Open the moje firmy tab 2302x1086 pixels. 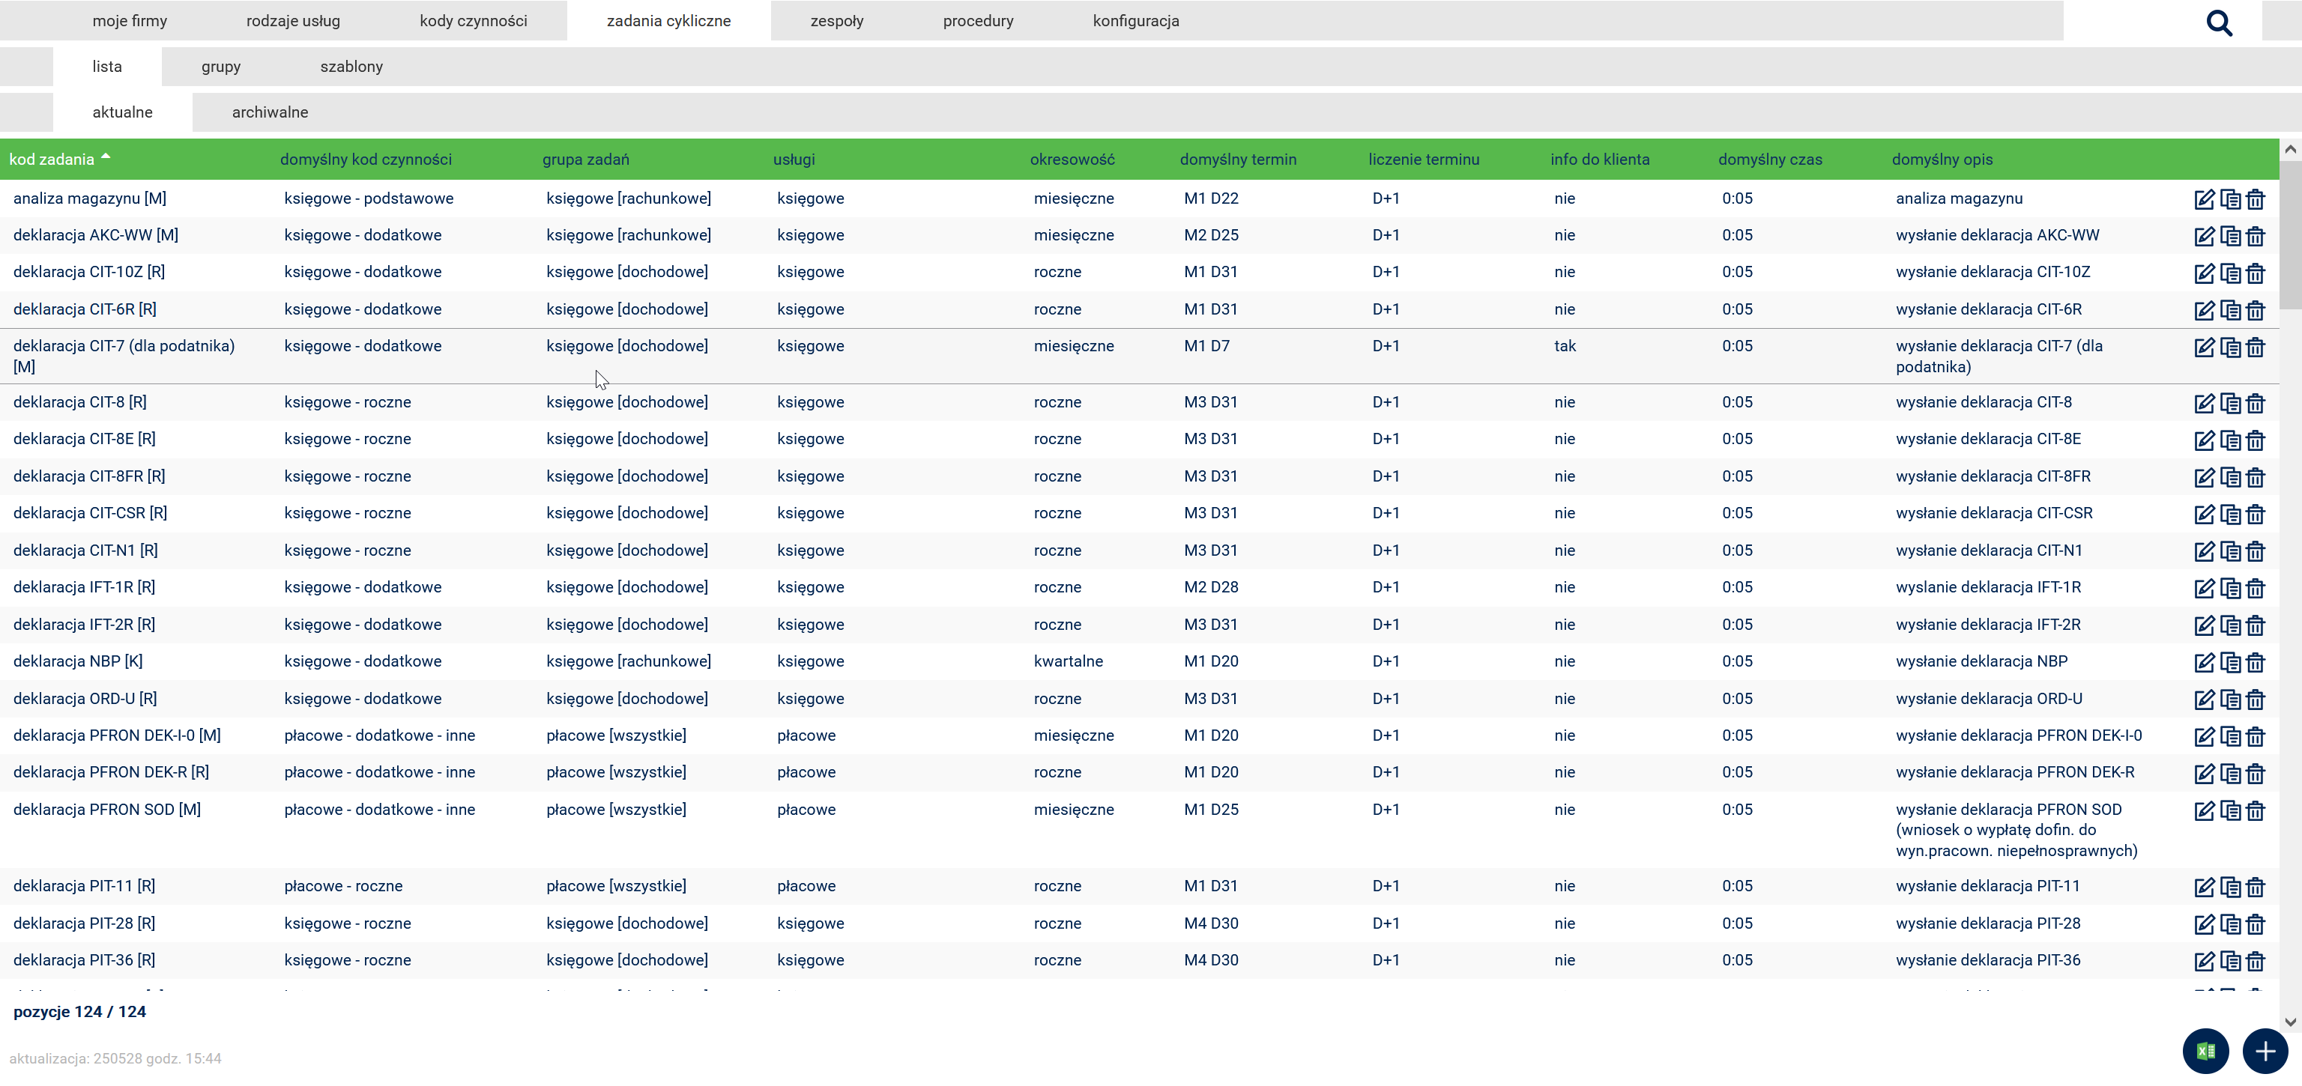pos(130,20)
